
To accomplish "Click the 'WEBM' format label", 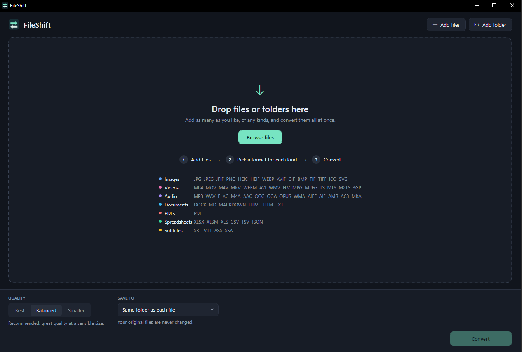I will click(250, 188).
